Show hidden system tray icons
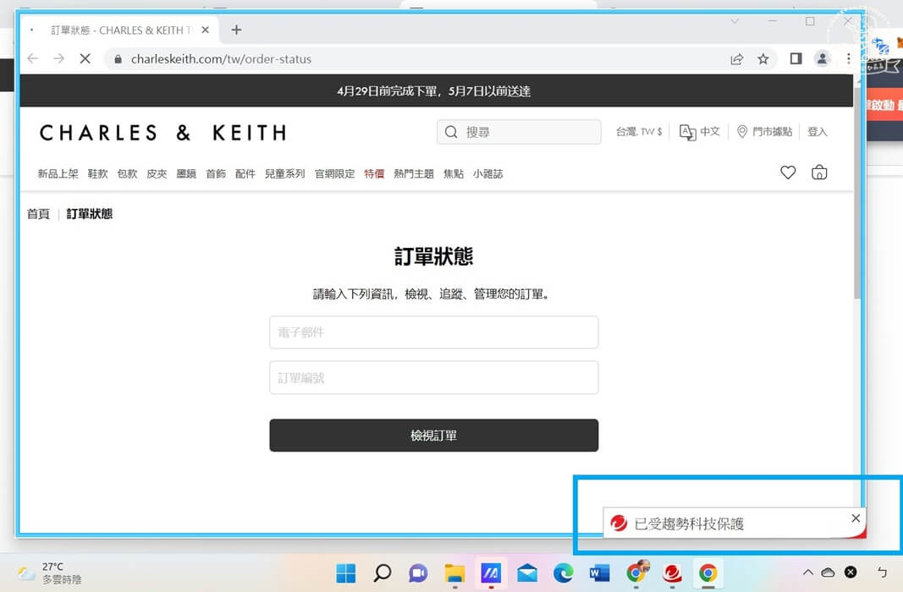This screenshot has height=592, width=903. (807, 573)
